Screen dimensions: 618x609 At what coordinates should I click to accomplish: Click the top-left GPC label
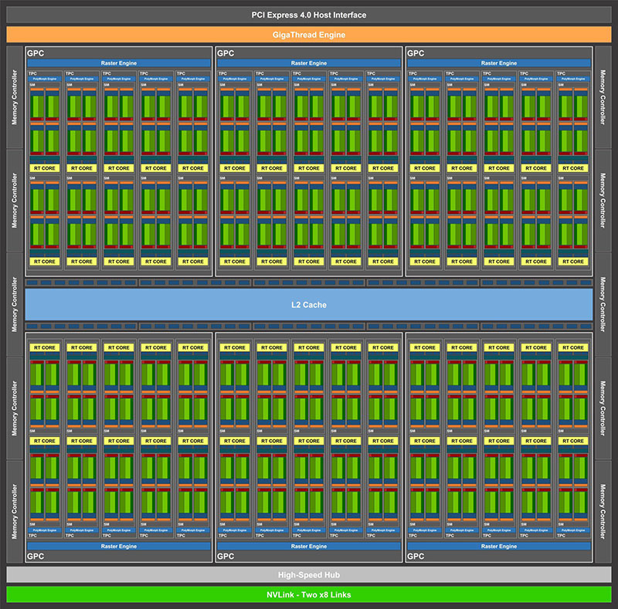point(36,53)
